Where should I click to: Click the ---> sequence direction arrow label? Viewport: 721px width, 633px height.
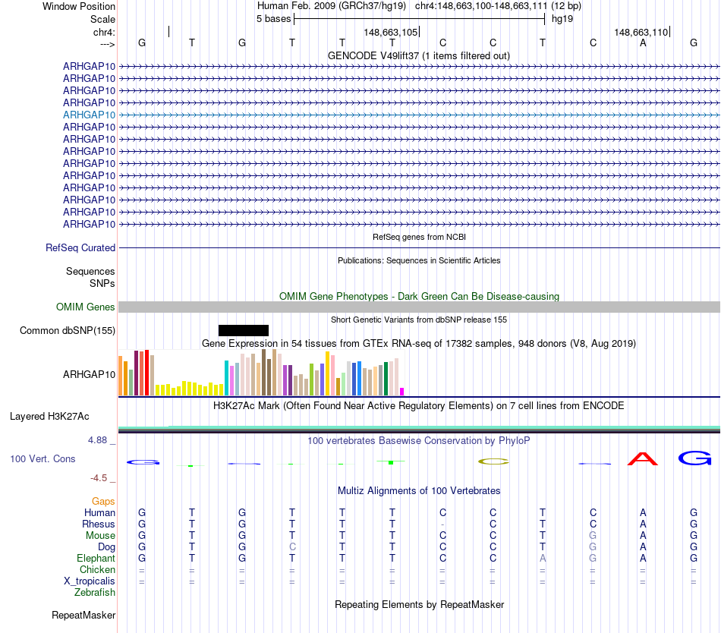point(107,44)
